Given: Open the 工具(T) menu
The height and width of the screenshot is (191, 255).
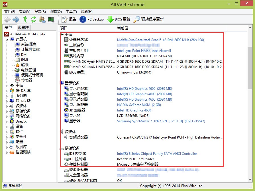Looking at the screenshot, I should point(71,12).
